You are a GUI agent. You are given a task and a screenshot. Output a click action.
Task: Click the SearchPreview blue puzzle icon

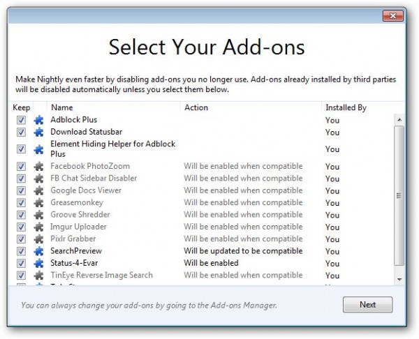38,251
